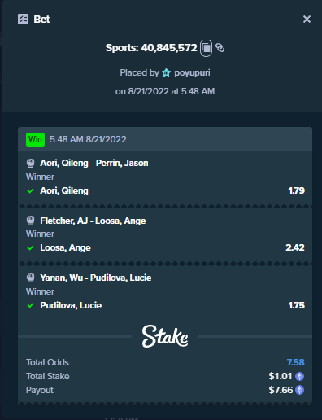The height and width of the screenshot is (420, 322).
Task: Click the green checkmark beside Loosa, Ange
Action: coord(31,247)
